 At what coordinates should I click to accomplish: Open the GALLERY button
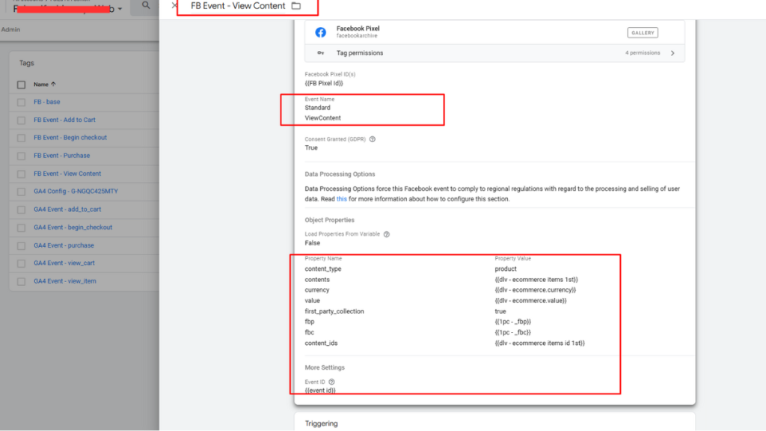(x=643, y=33)
